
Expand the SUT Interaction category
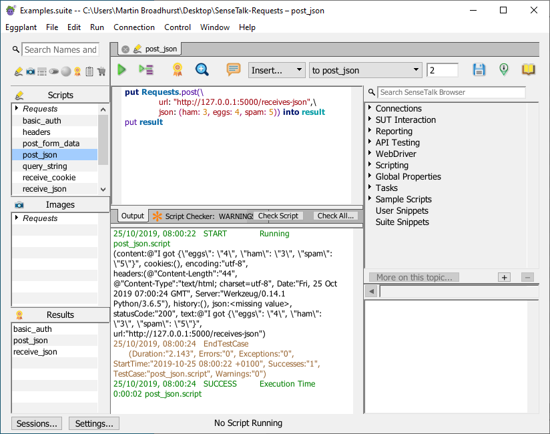(370, 120)
